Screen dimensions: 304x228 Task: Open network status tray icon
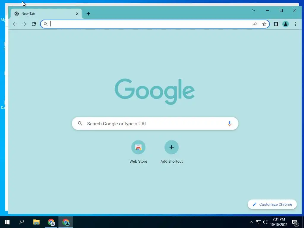click(259, 222)
